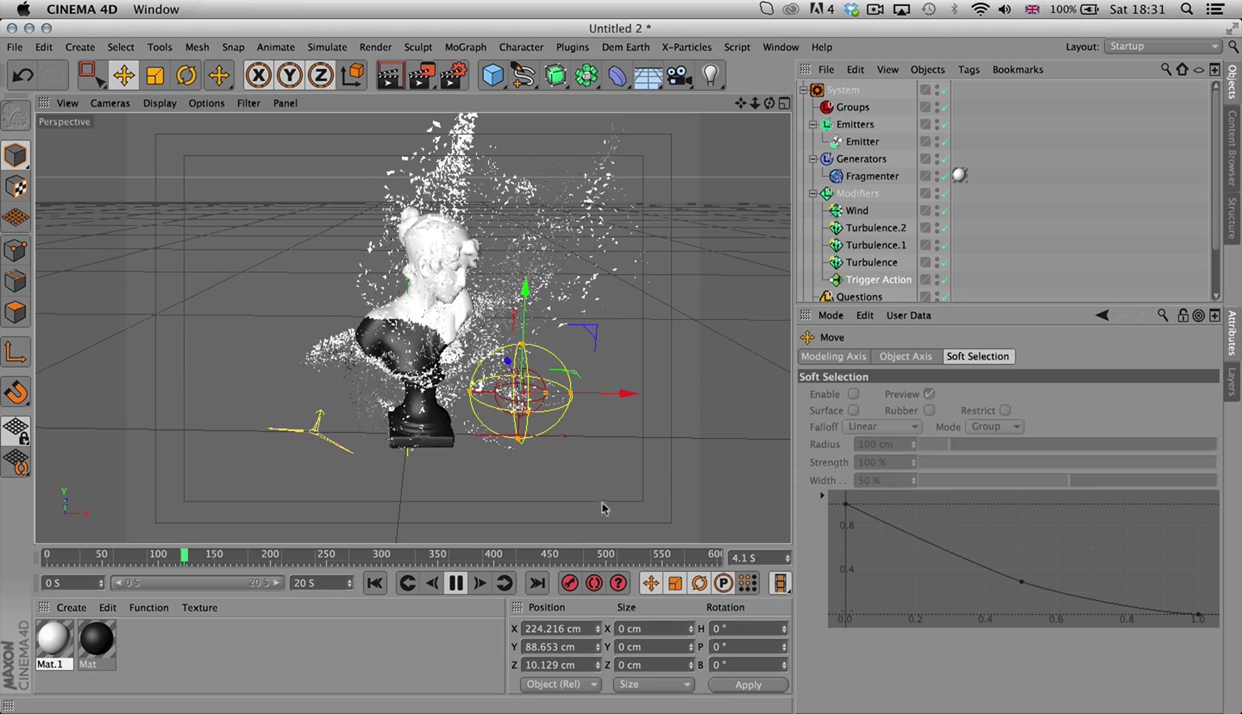Click the green subdivision generator icon
The height and width of the screenshot is (714, 1242).
(555, 76)
